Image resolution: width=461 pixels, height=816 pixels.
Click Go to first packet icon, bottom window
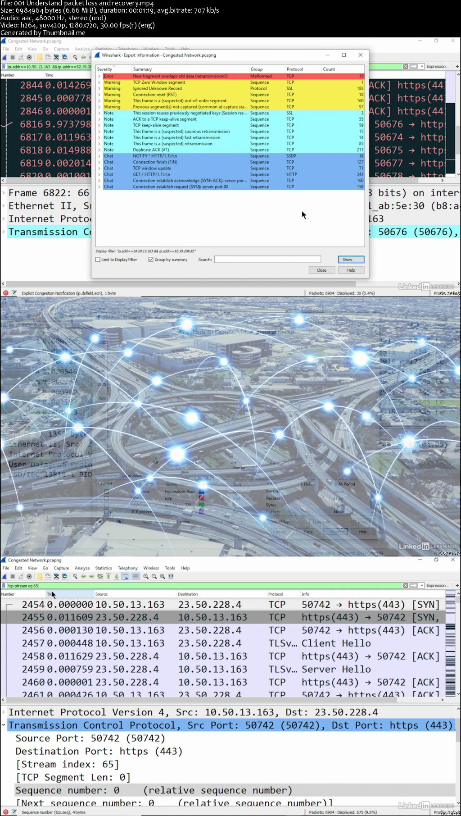pos(108,576)
